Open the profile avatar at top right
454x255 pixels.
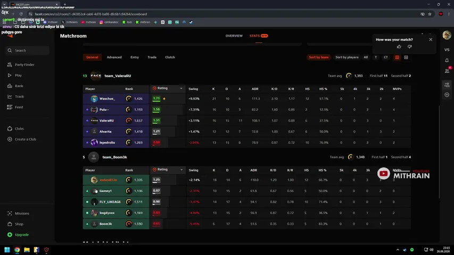click(447, 35)
